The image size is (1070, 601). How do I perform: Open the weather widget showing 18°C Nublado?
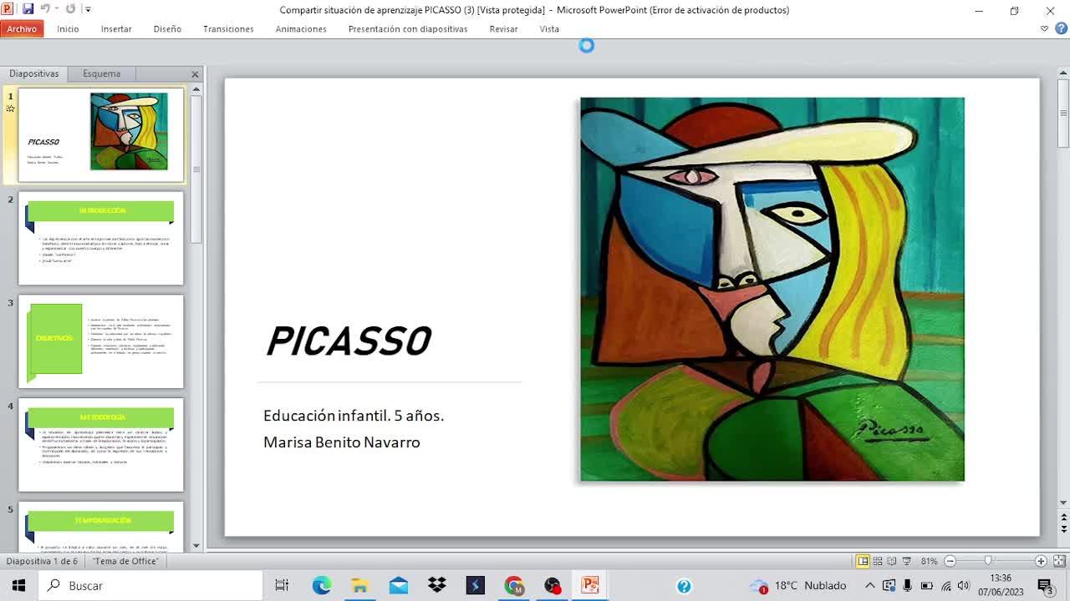(x=798, y=586)
